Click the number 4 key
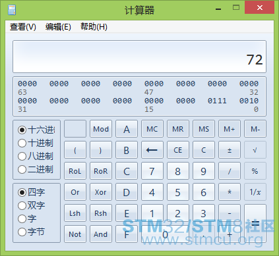The height and width of the screenshot is (256, 279). click(x=152, y=192)
